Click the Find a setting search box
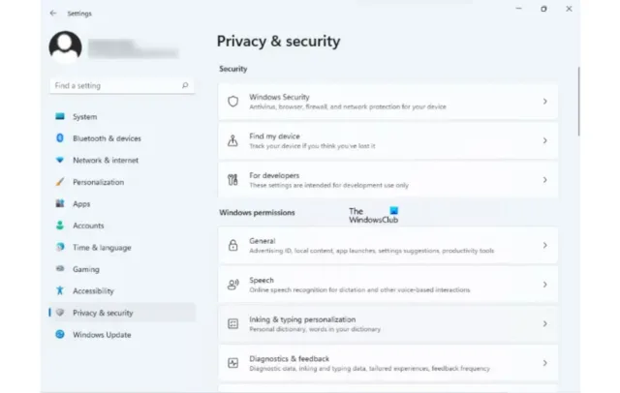This screenshot has width=620, height=393. click(x=122, y=85)
